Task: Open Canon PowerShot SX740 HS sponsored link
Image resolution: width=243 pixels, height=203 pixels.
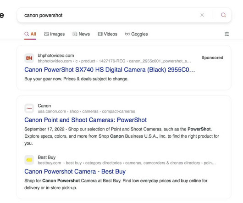Action: point(110,70)
